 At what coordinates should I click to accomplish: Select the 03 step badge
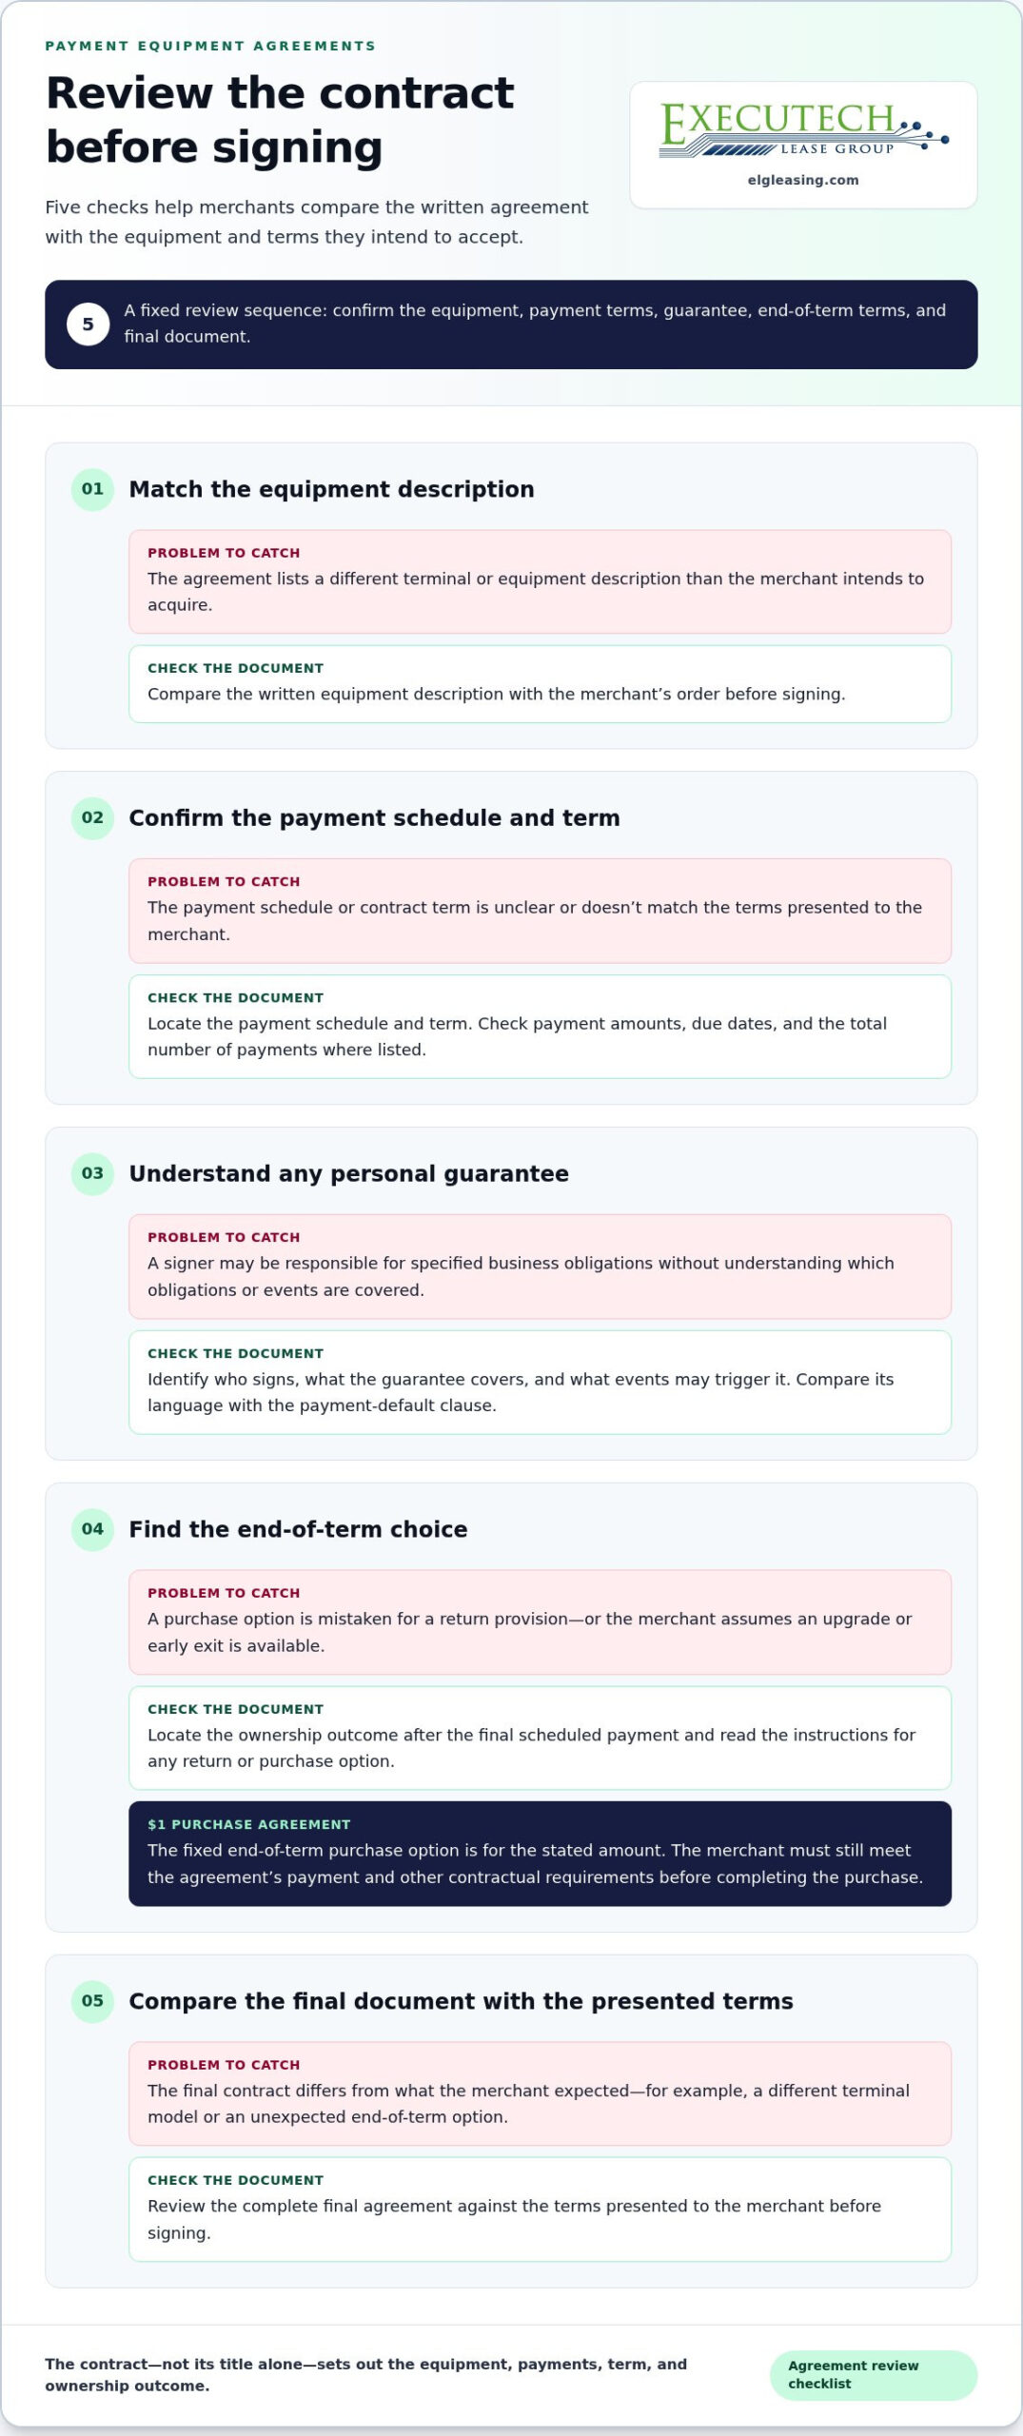(92, 1173)
